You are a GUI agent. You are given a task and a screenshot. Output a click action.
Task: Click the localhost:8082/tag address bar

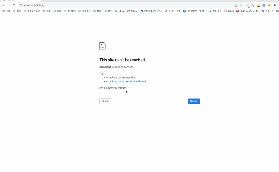click(103, 5)
